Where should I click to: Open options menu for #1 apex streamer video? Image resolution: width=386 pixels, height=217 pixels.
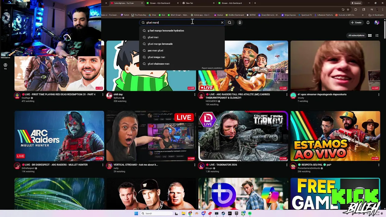[379, 95]
